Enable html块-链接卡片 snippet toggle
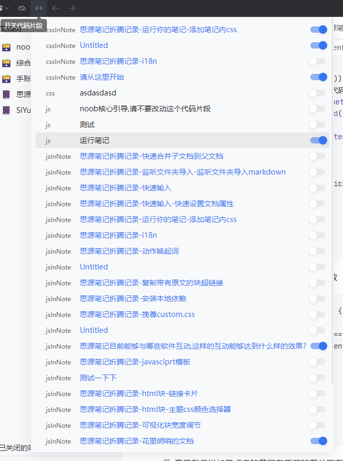Image resolution: width=343 pixels, height=461 pixels. (x=317, y=393)
